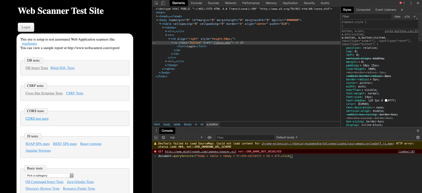This screenshot has width=422, height=193.
Task: Toggle the :hov element state panel
Action: [397, 17]
